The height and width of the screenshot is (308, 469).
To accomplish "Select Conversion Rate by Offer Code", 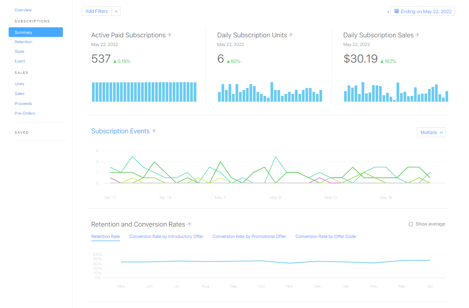I will tap(325, 236).
